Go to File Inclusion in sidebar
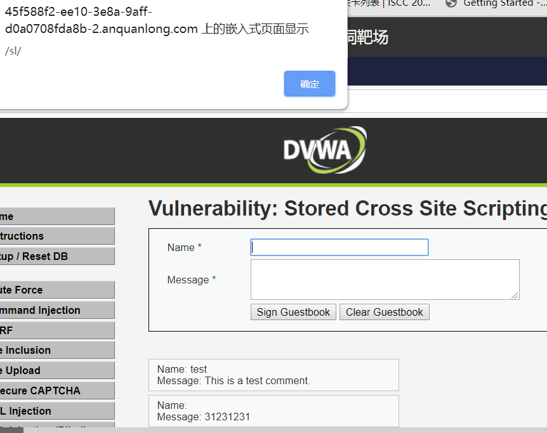The image size is (547, 433). click(57, 350)
